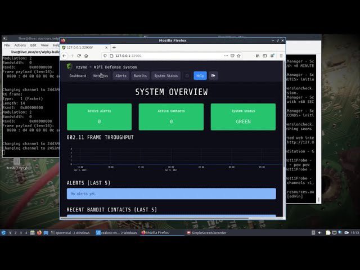The width and height of the screenshot is (360, 270).
Task: Click the horizontal scrollbar of the page
Action: tap(154, 218)
